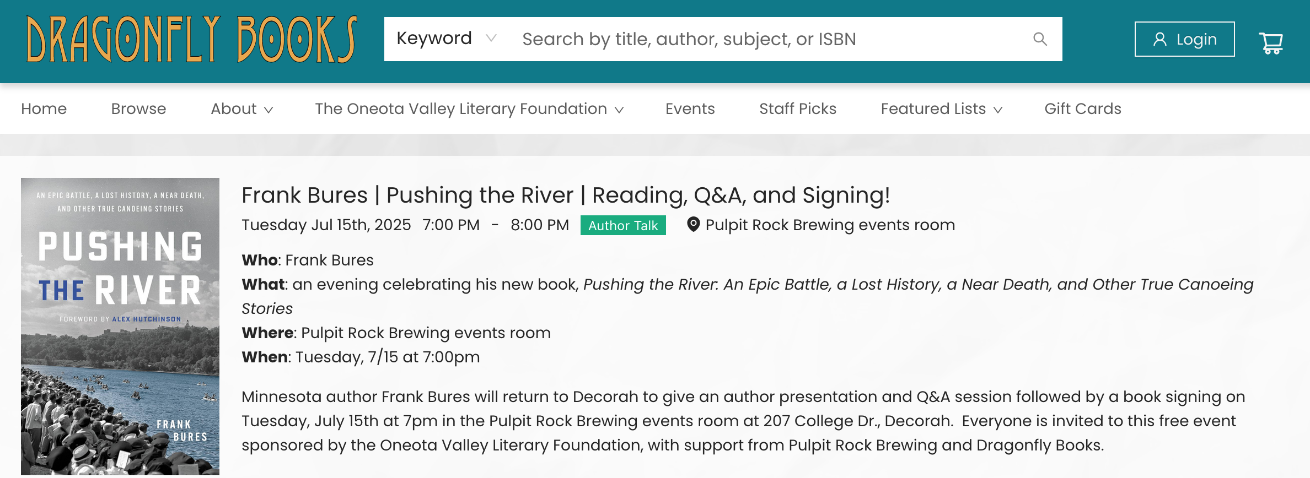Go to the Home page
Viewport: 1310px width, 478px height.
tap(44, 109)
